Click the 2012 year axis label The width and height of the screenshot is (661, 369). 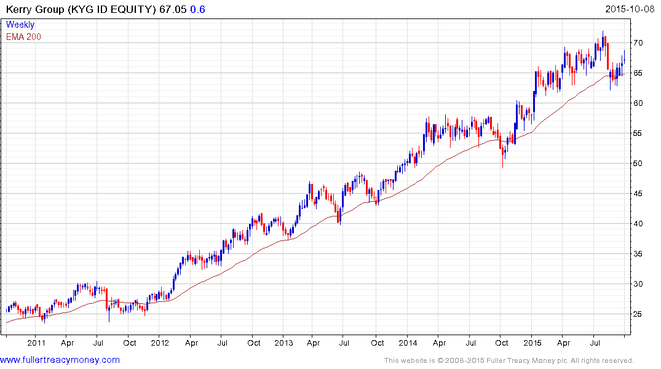pos(160,343)
